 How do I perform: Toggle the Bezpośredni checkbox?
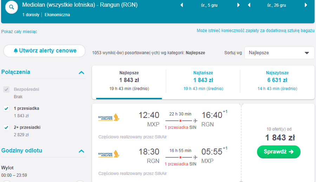(x=6, y=89)
